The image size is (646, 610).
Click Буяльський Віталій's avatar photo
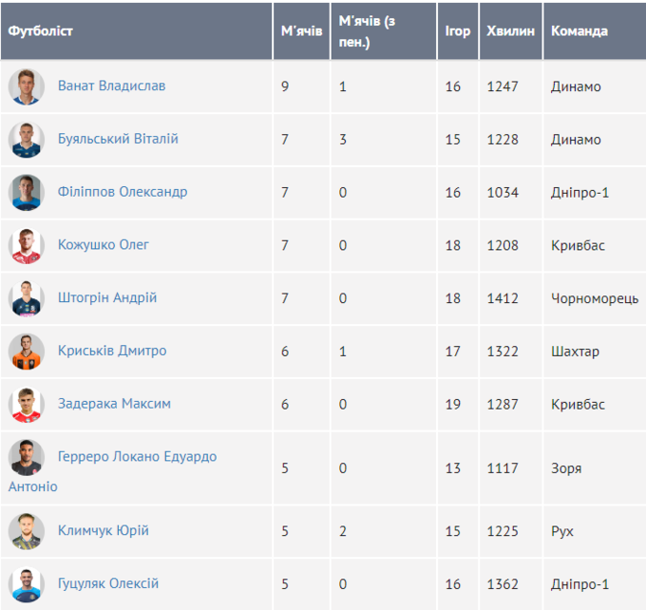(27, 140)
